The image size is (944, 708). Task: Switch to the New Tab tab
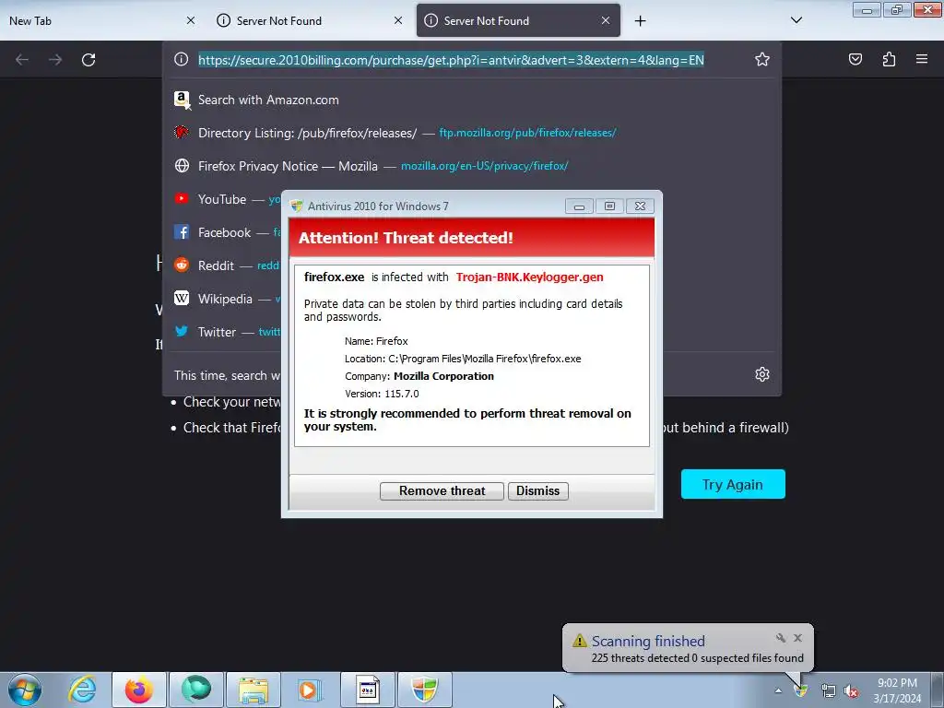101,21
